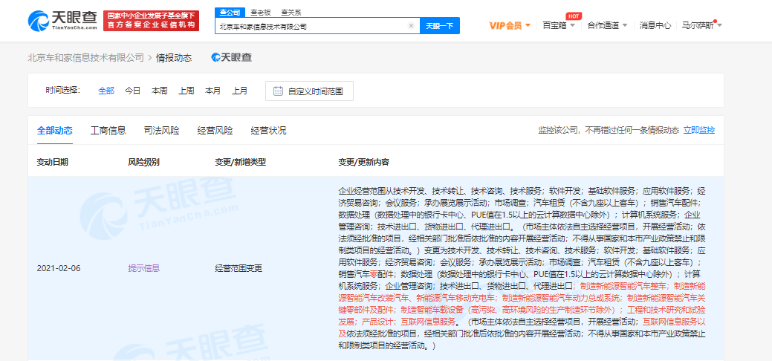Open the 马尔萨斯 user account menu
The image size is (772, 361).
coord(701,25)
